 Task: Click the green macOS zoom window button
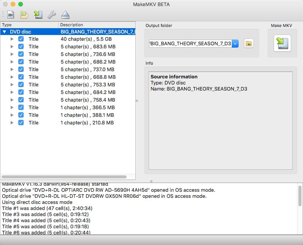coord(21,4)
